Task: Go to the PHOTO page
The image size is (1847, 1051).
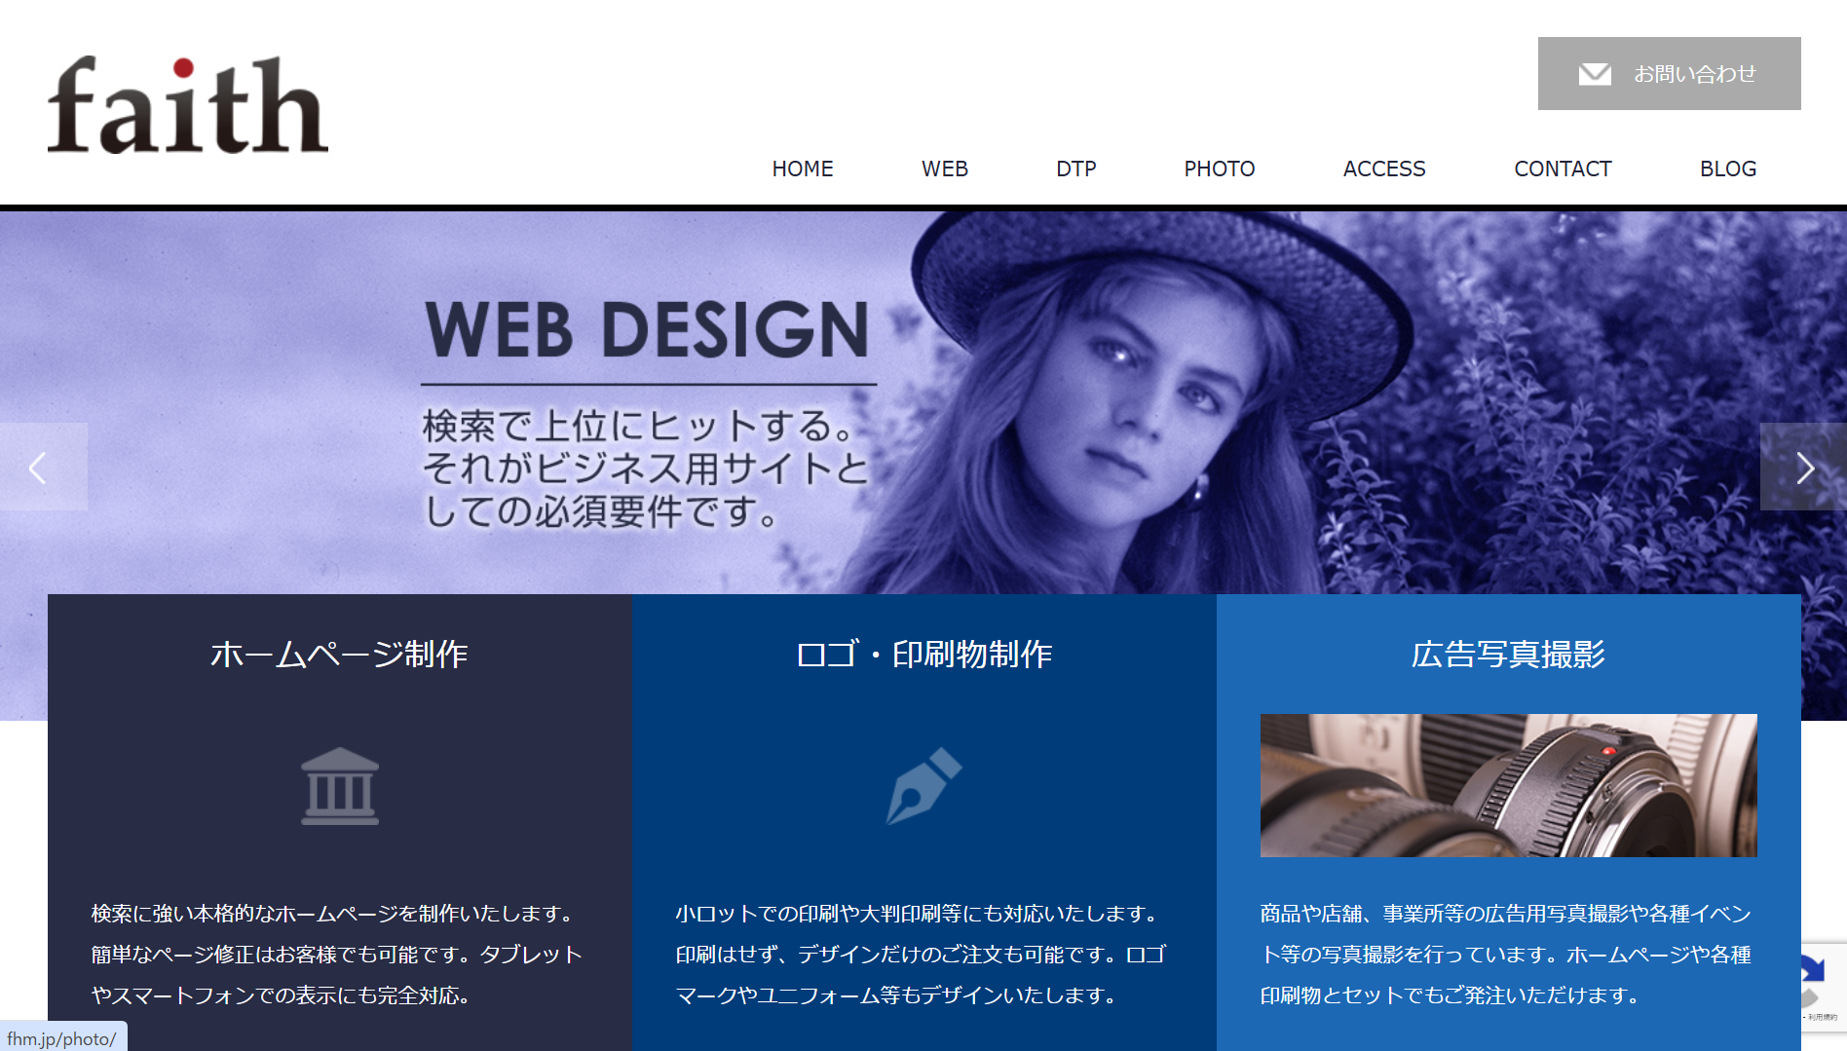Action: pos(1220,169)
